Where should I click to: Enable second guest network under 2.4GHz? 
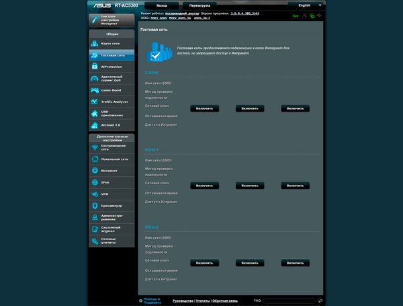click(x=250, y=108)
